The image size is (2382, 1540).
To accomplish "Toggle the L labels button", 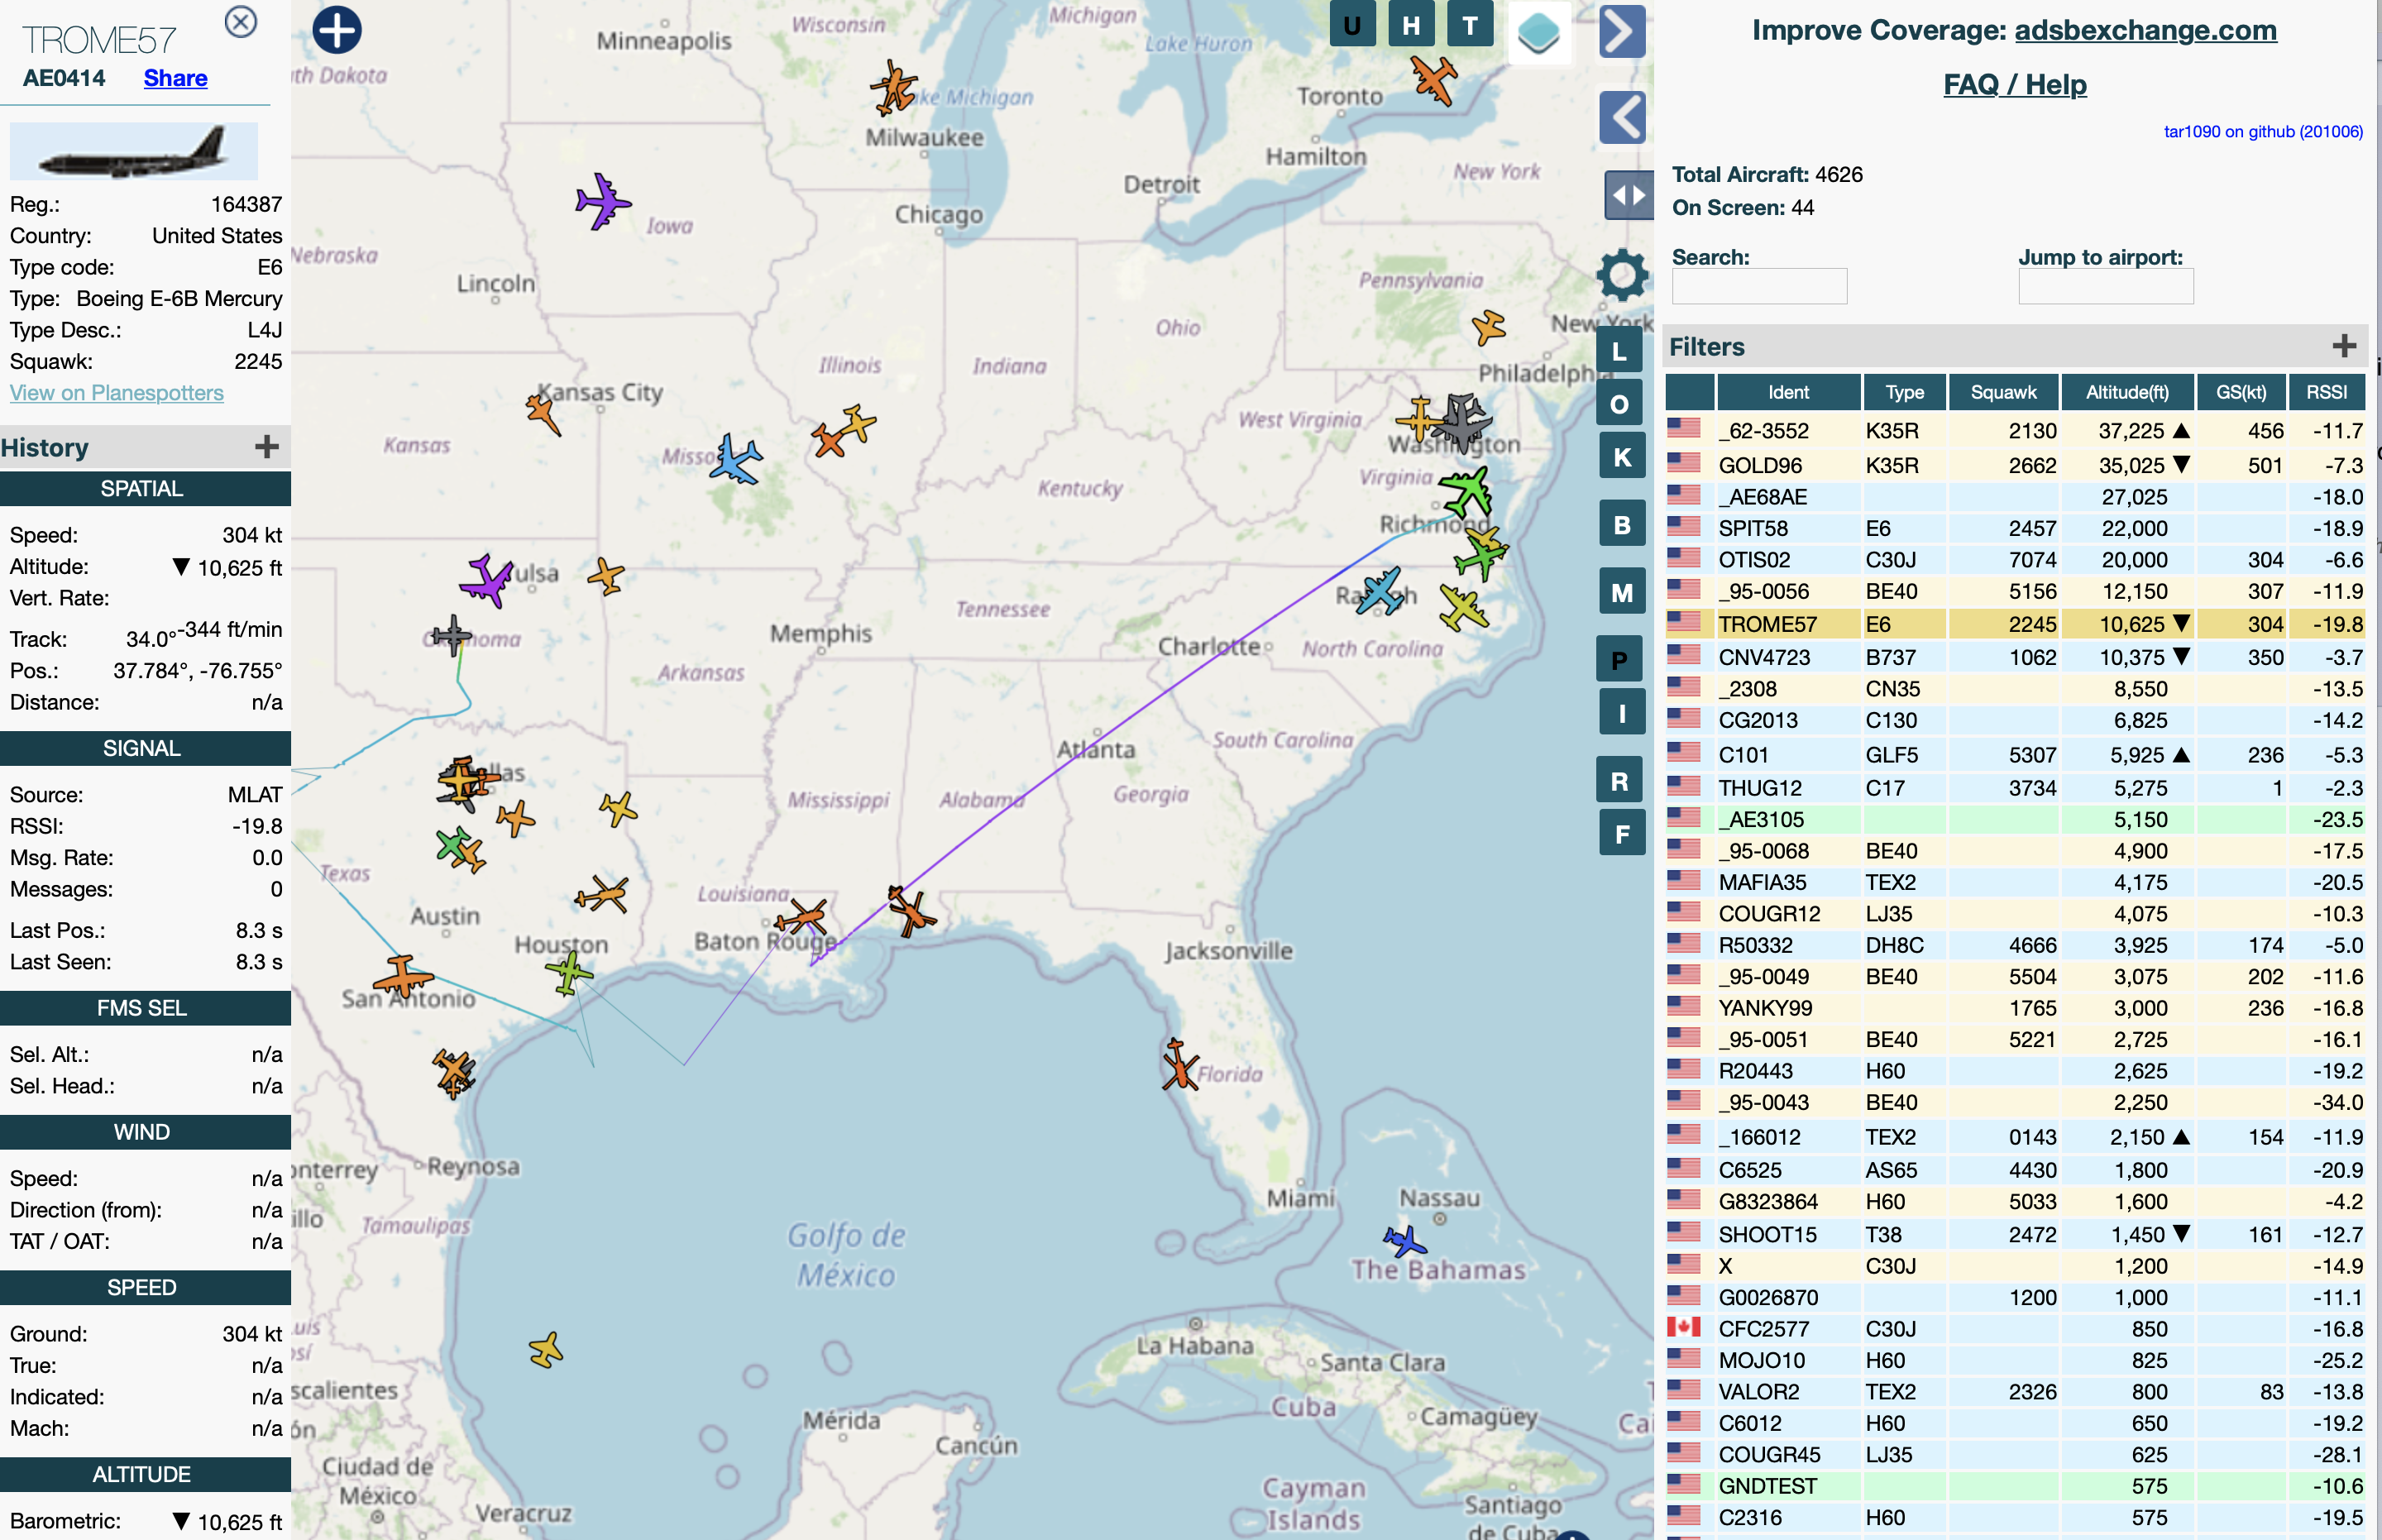I will pyautogui.click(x=1619, y=351).
